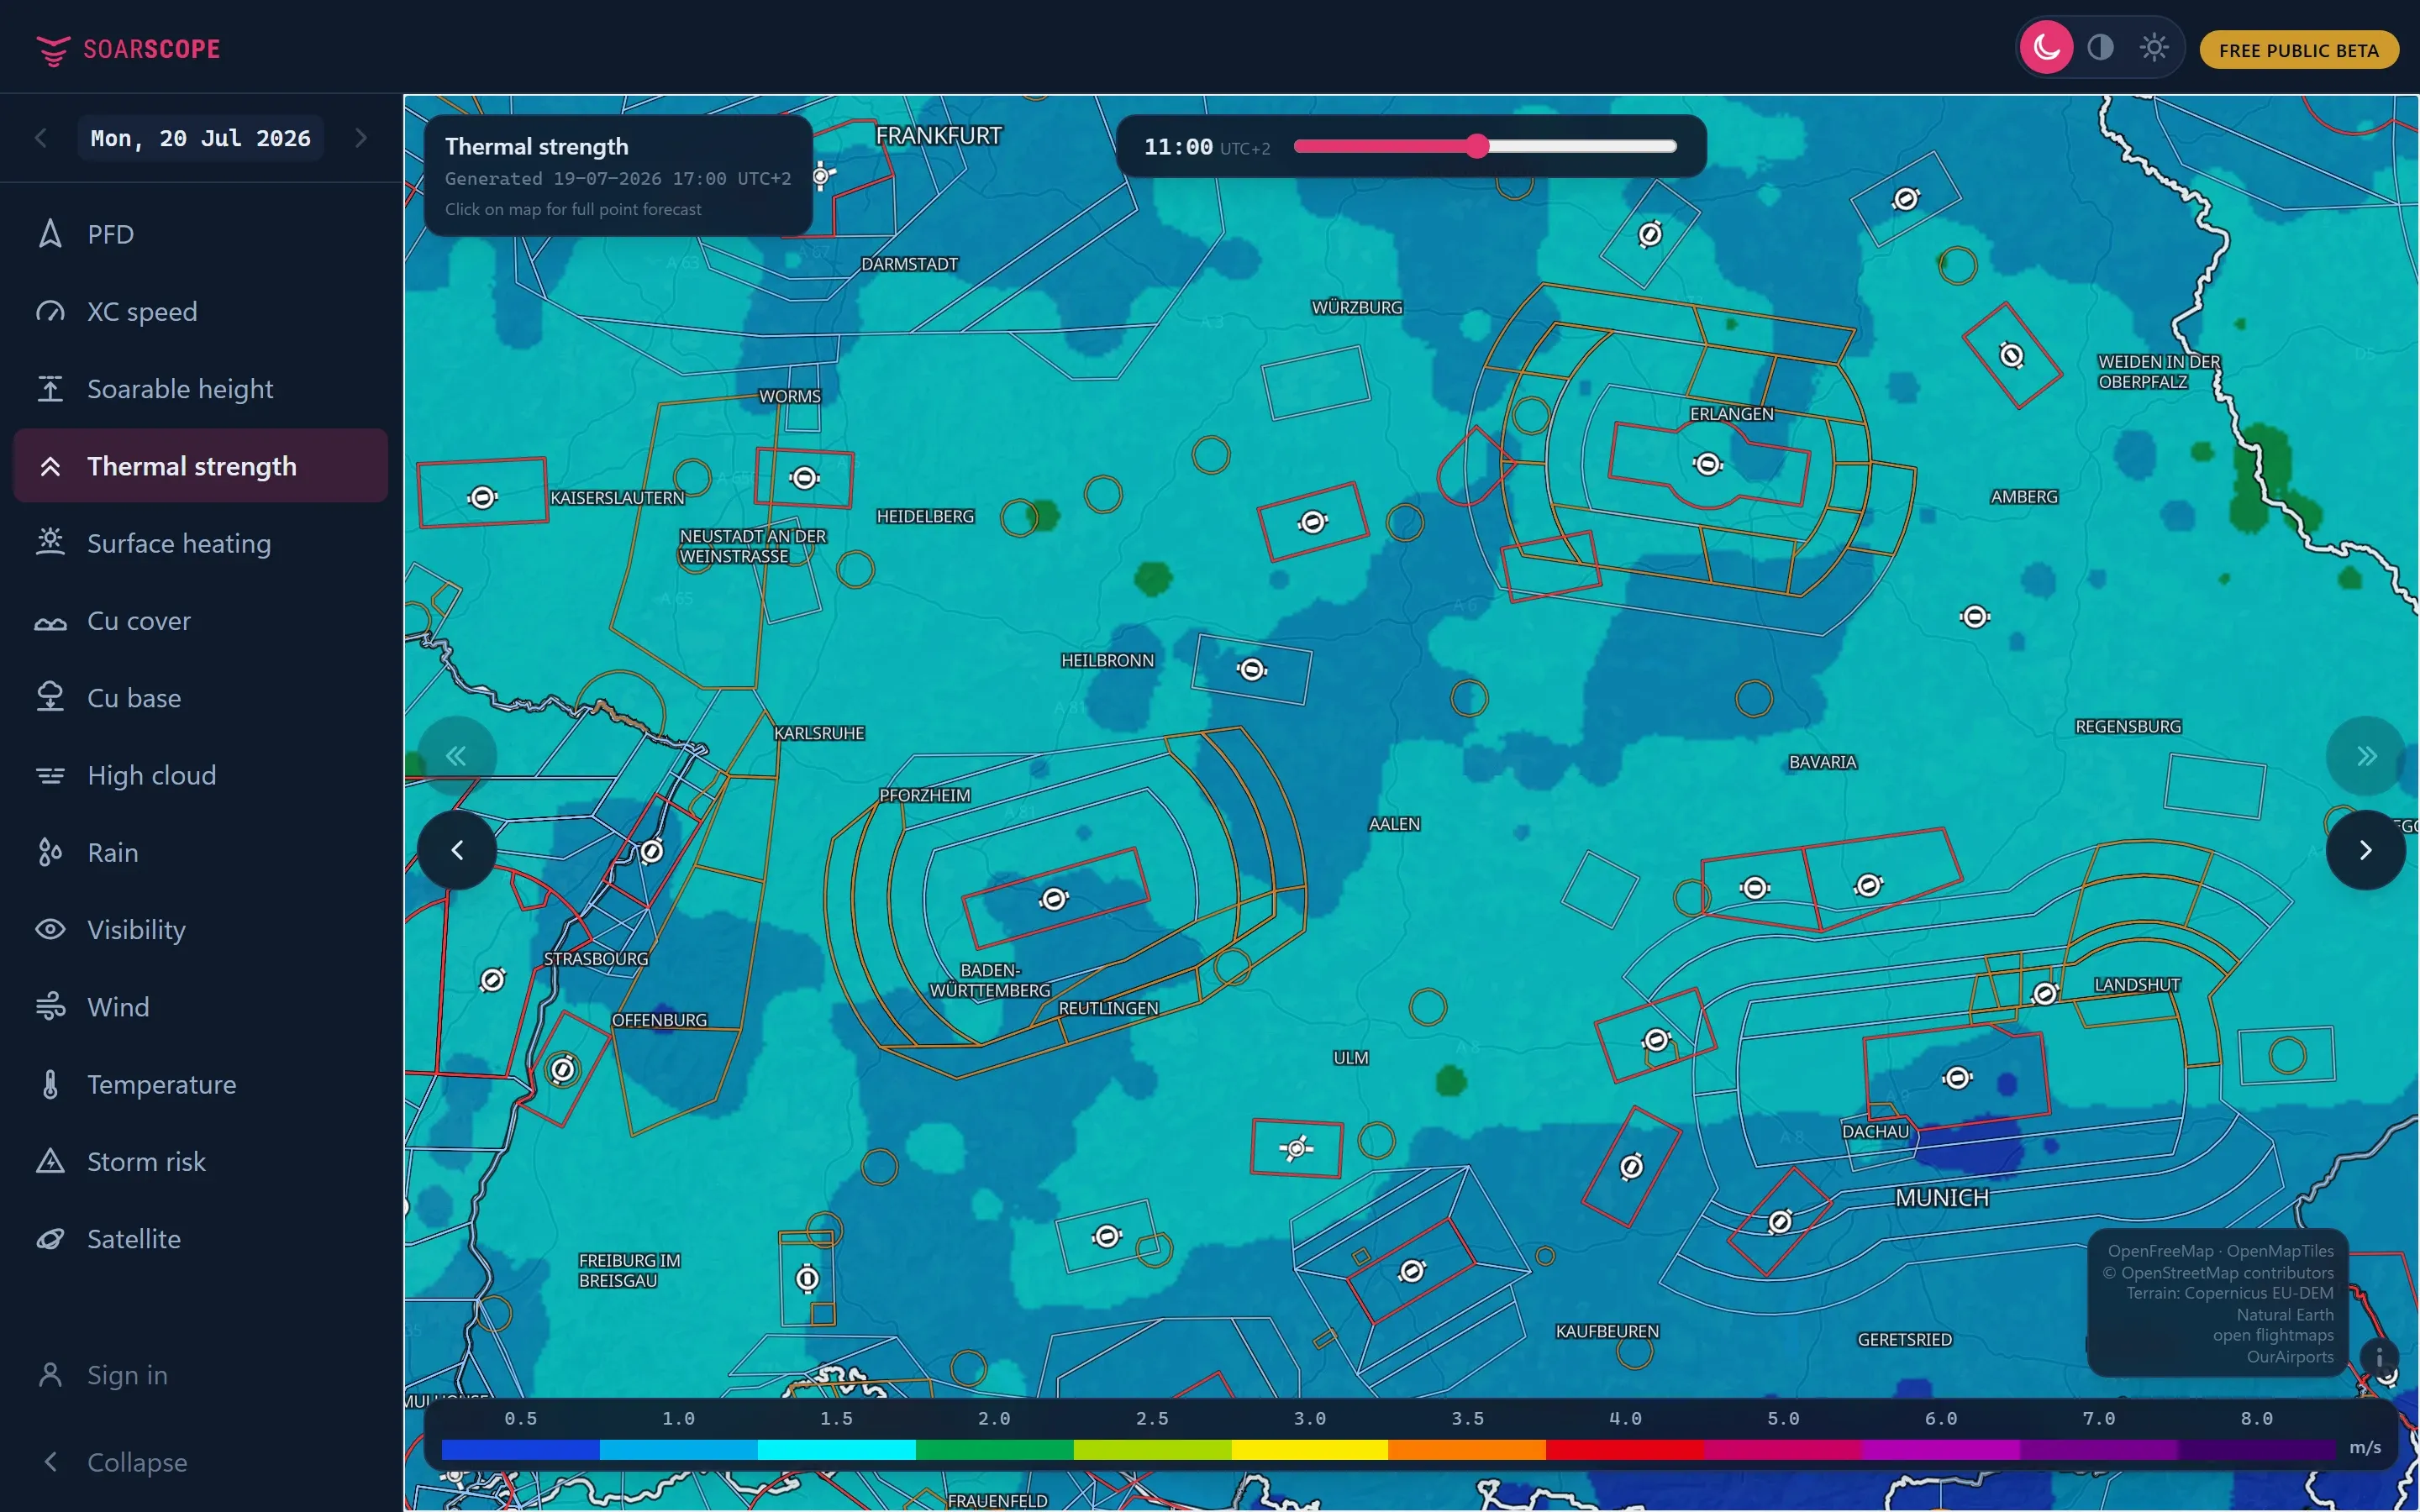The height and width of the screenshot is (1512, 2420).
Task: Select the Thermal strength layer
Action: click(200, 466)
